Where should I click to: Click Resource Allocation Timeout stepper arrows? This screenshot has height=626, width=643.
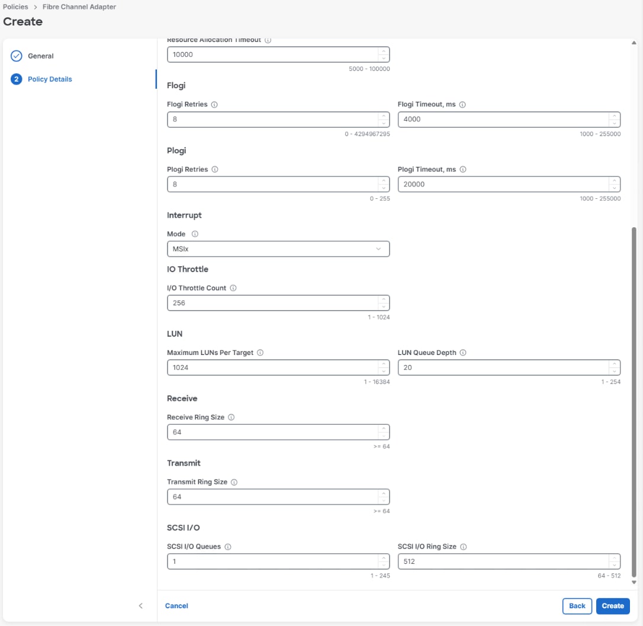coord(384,54)
